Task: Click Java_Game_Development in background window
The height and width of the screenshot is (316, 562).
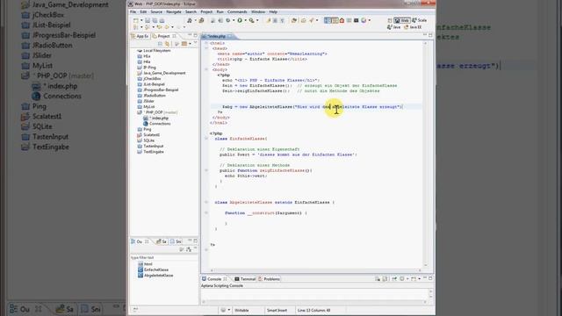Action: 65,4
